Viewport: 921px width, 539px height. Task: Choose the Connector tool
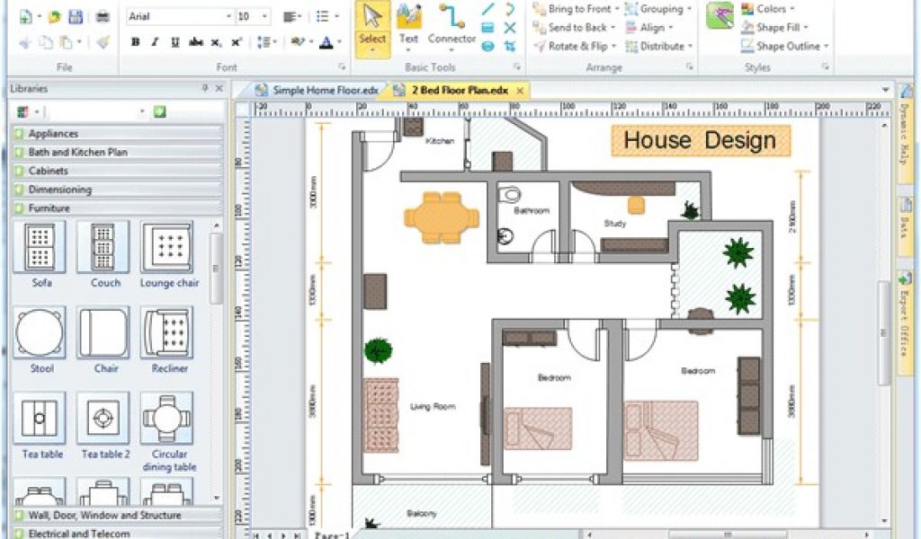[452, 25]
